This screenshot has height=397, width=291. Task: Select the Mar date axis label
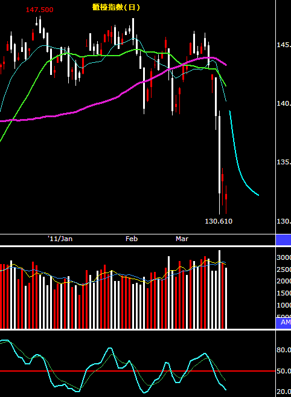[x=182, y=239]
